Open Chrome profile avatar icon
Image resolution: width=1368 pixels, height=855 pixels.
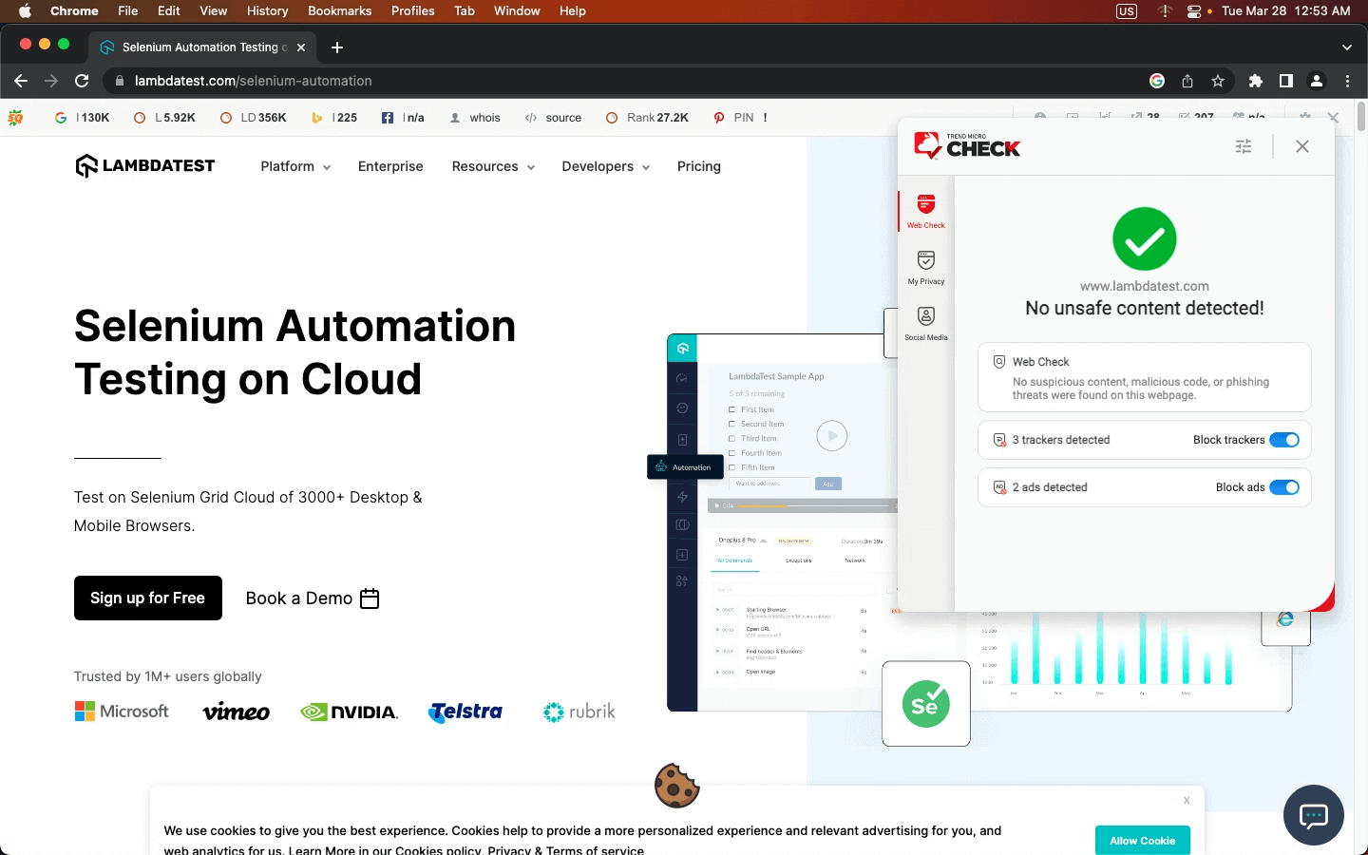(1317, 81)
